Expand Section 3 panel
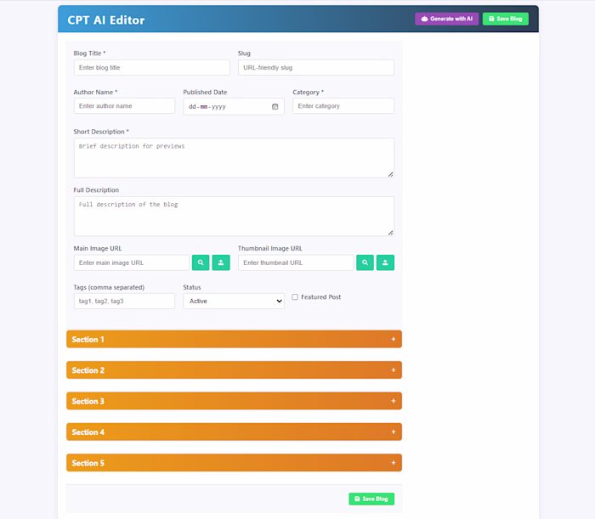The width and height of the screenshot is (595, 519). click(x=234, y=401)
